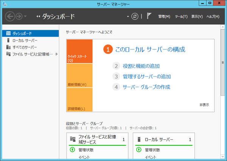Open the ツール(T) menu
Image resolution: width=227 pixels, height=161 pixels.
[181, 17]
